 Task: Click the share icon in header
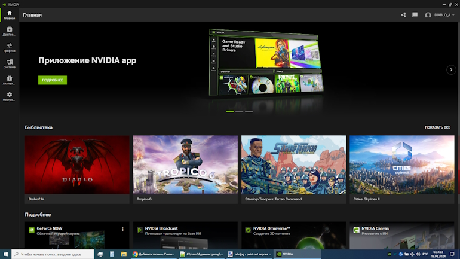tap(403, 15)
